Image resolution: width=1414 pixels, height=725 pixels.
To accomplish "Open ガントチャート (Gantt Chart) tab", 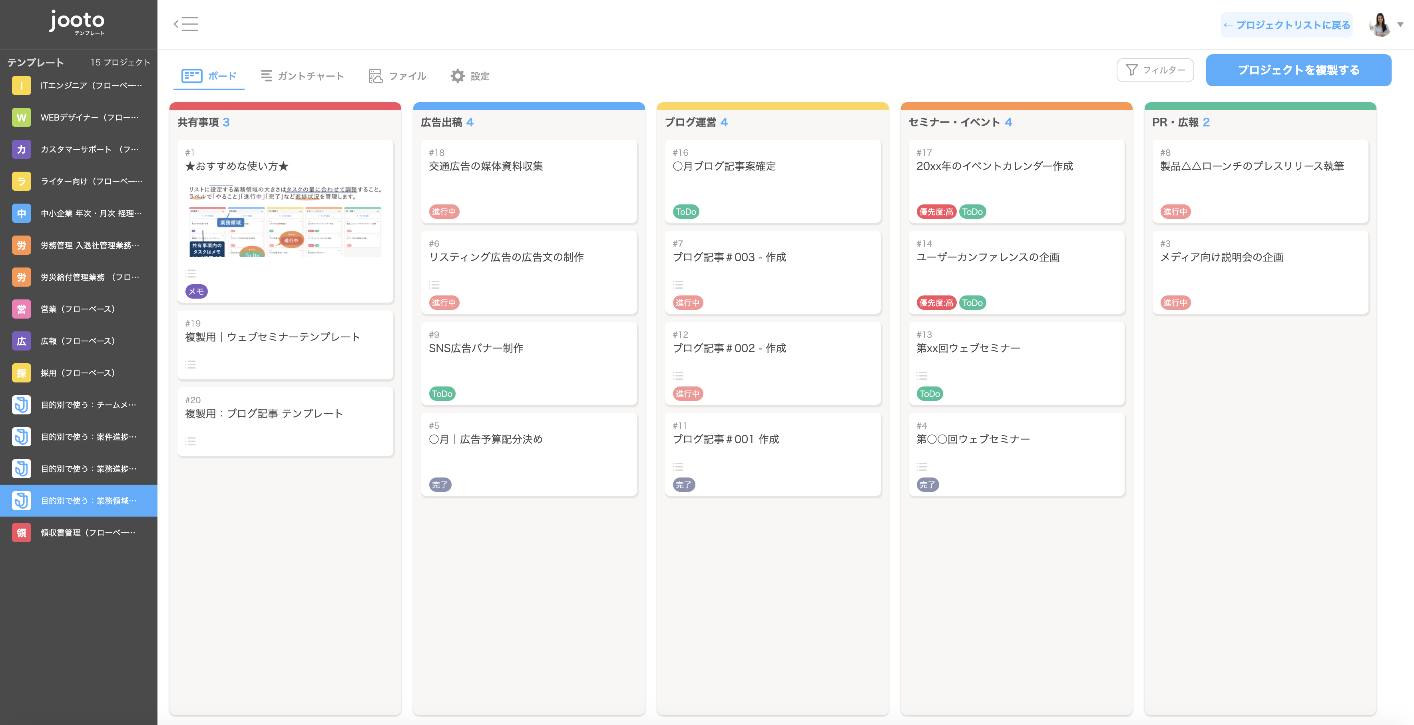I will [303, 76].
